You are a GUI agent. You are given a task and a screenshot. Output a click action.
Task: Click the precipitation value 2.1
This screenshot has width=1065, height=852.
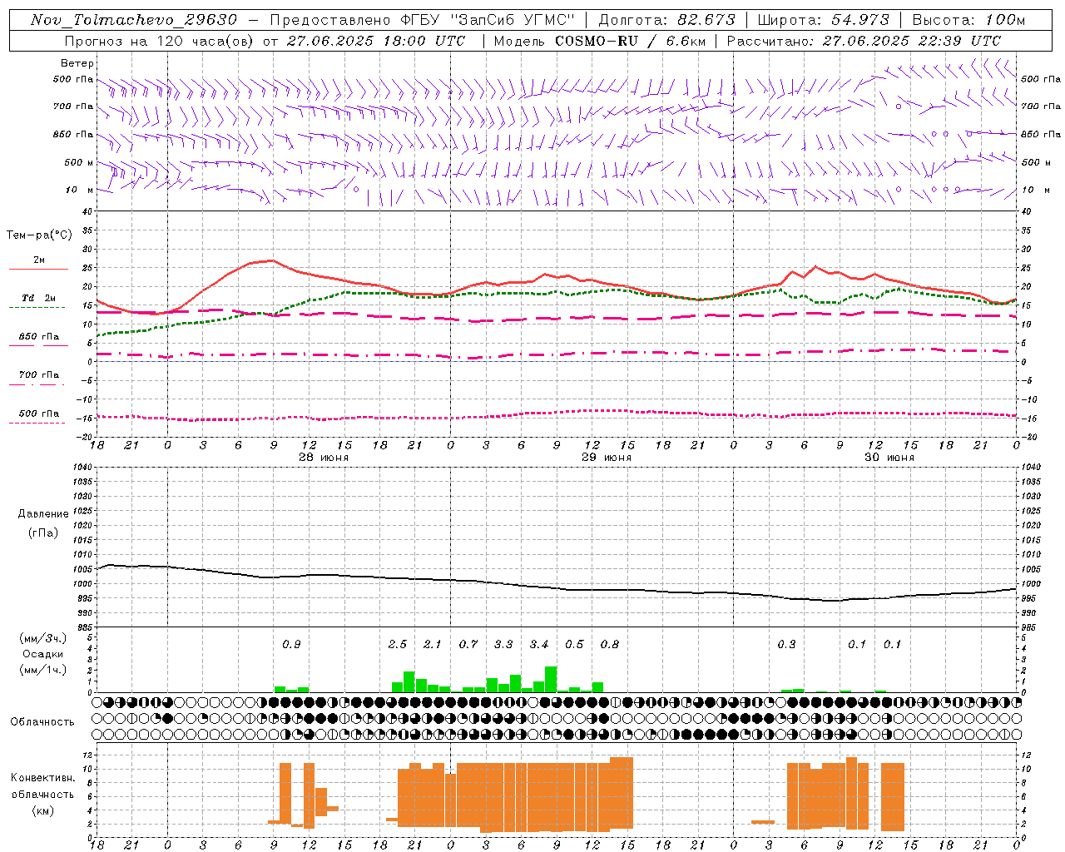click(x=433, y=645)
